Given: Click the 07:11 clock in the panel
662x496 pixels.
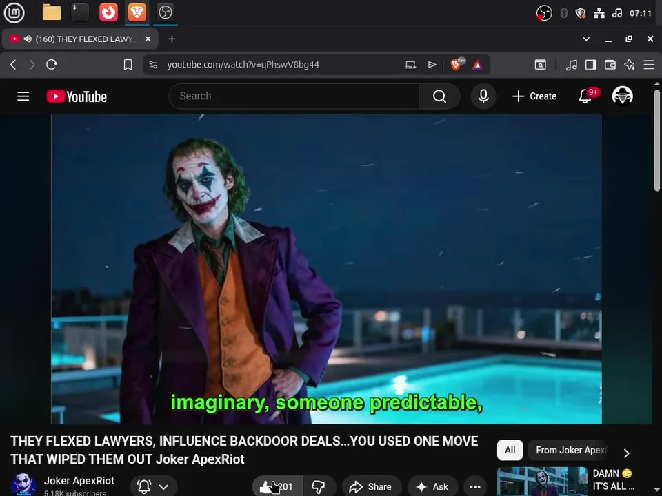Looking at the screenshot, I should [x=641, y=13].
